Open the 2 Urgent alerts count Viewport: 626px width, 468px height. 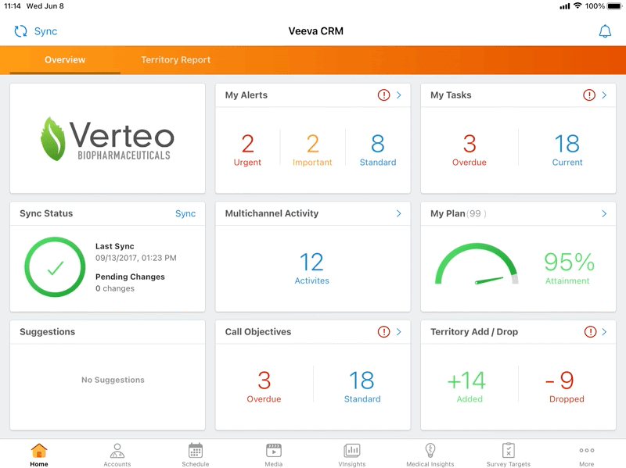[x=247, y=149]
